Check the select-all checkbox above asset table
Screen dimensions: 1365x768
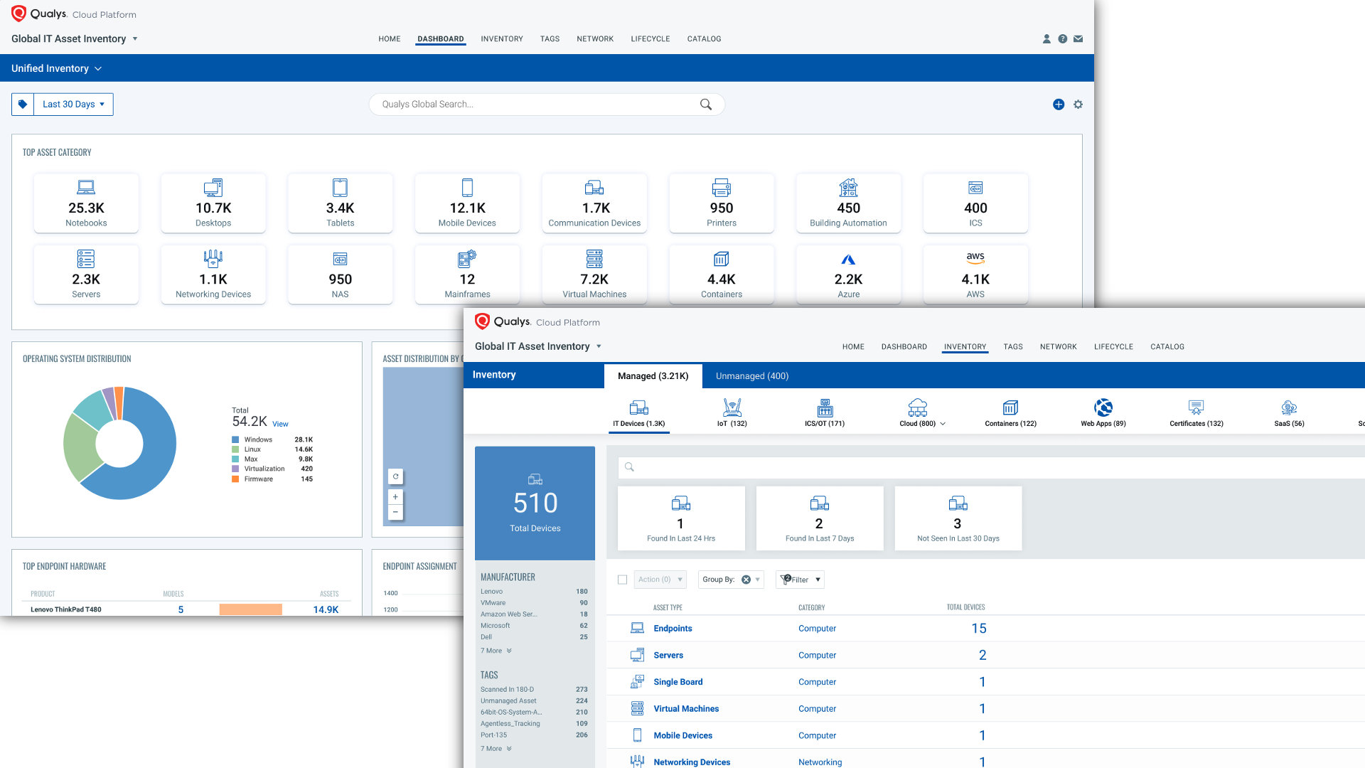point(622,580)
